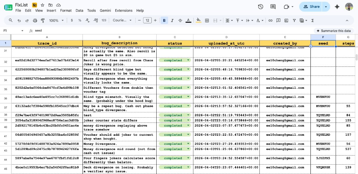
Task: Star the FixList document
Action: point(42,5)
